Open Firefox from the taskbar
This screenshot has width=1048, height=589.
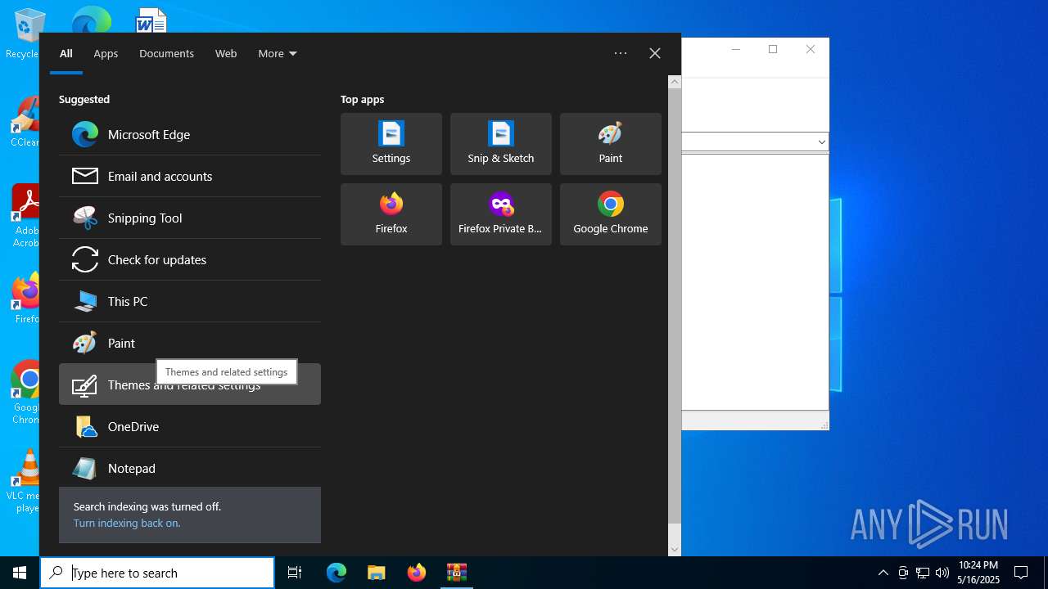(x=417, y=573)
